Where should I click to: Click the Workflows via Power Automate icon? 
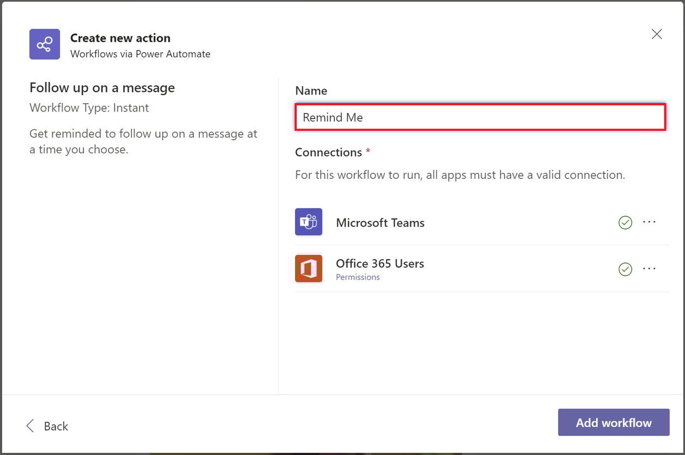point(45,44)
